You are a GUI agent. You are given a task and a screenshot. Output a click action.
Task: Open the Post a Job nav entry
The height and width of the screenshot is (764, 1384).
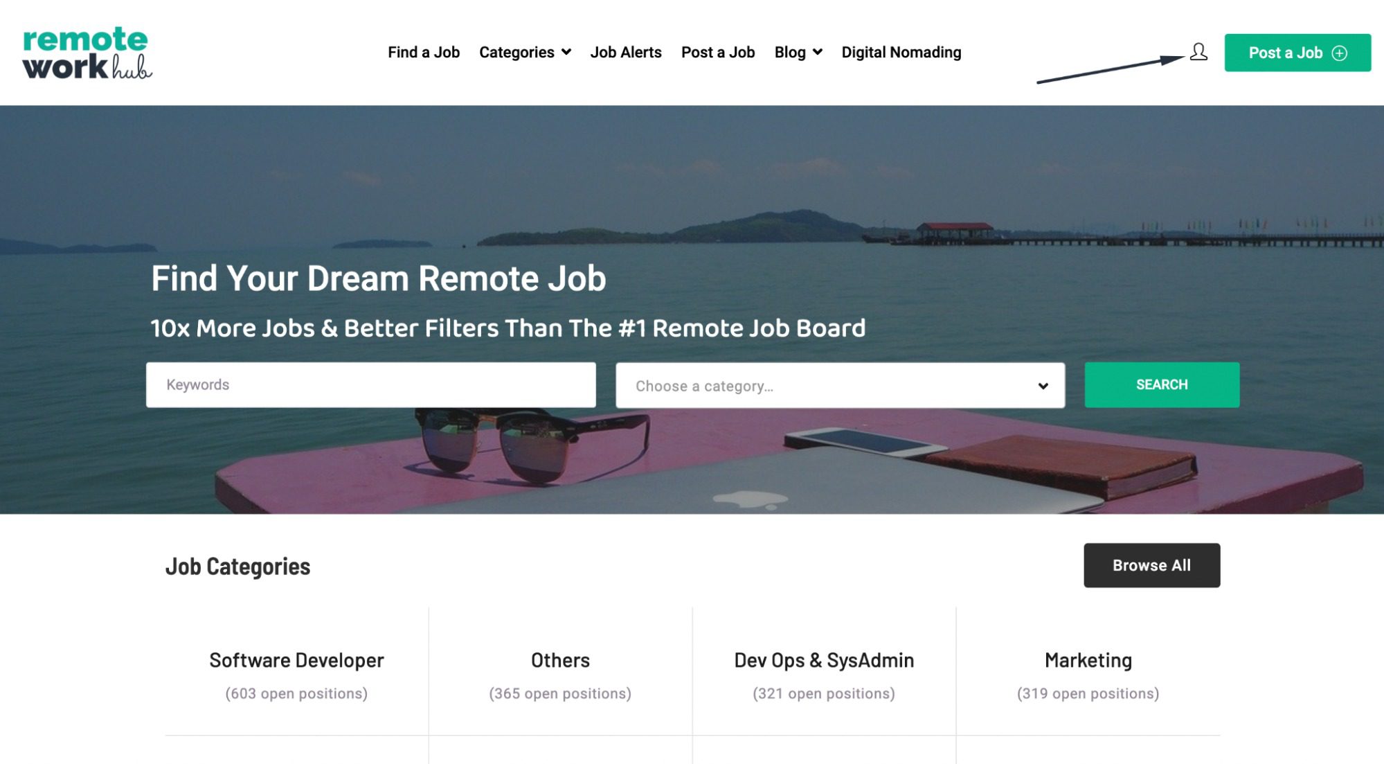tap(718, 52)
